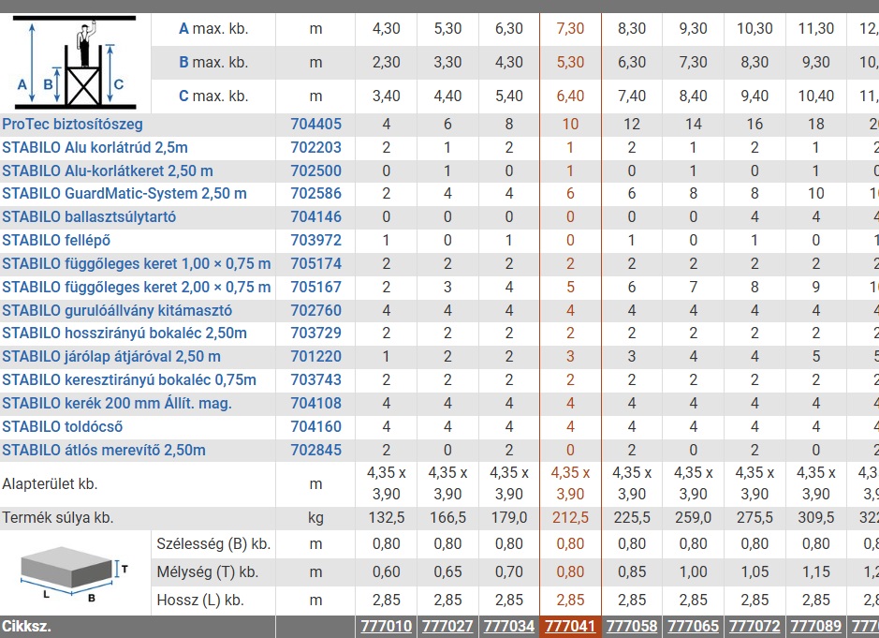Open the STABILO átlós merevítő 2,50m link
Viewport: 879px width, 638px height.
(104, 451)
